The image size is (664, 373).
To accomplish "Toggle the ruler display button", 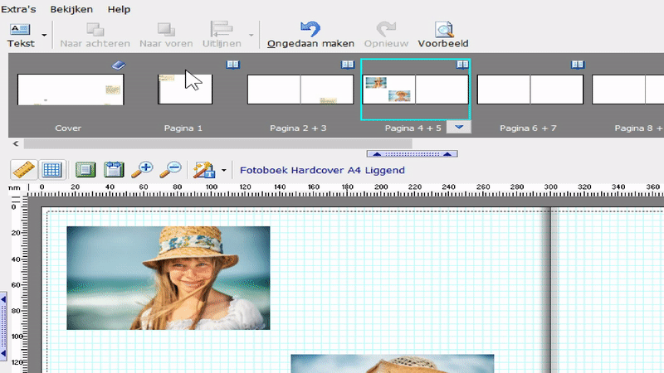I will (24, 170).
